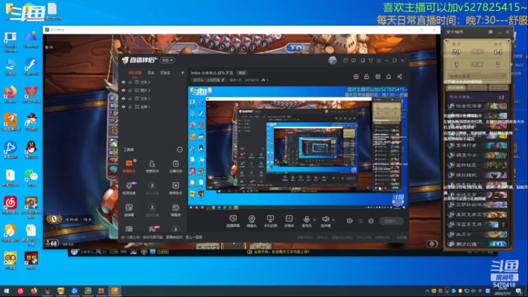Switch to the second scene tab
The width and height of the screenshot is (528, 297).
click(x=151, y=73)
